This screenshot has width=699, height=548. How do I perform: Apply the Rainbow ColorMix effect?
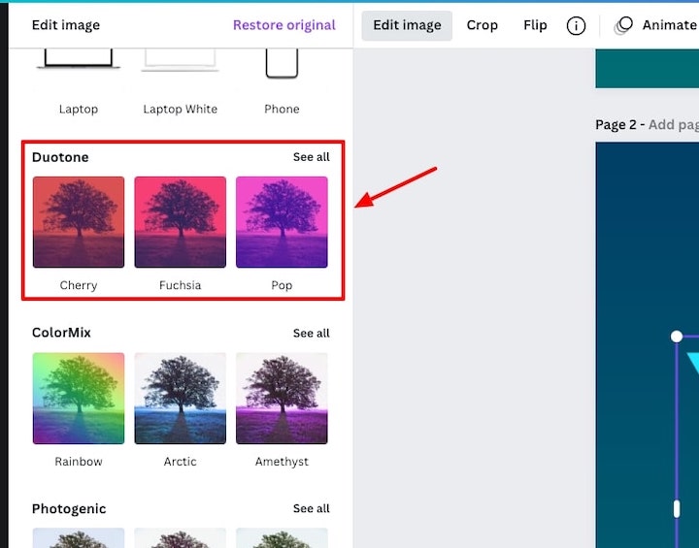coord(79,399)
